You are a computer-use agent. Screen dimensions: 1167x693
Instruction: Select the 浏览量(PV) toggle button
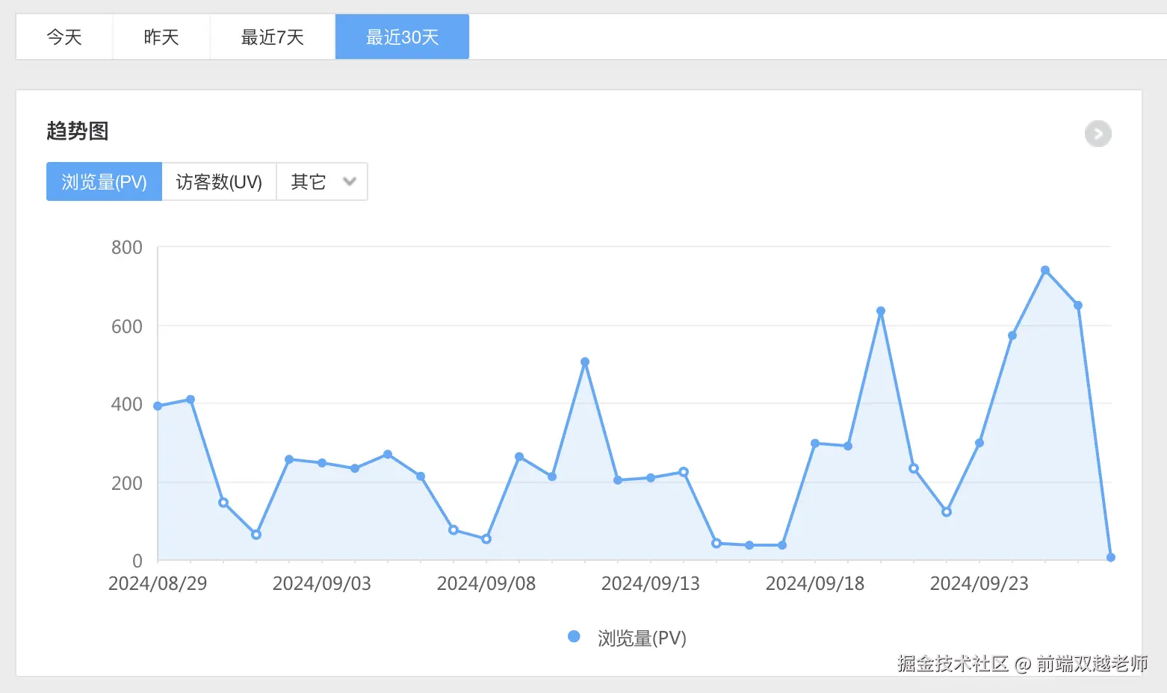point(104,181)
